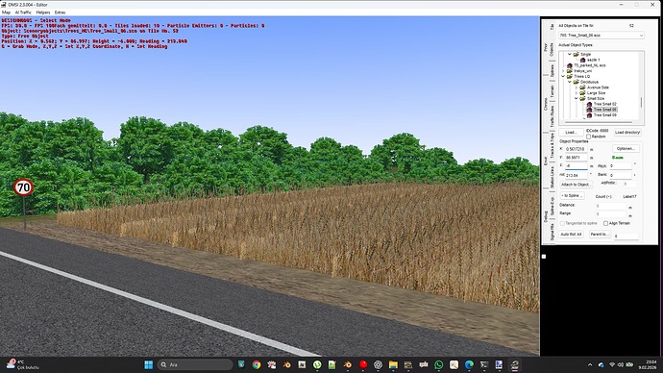Click the Windows taskbar search box
The image size is (663, 373).
195,364
